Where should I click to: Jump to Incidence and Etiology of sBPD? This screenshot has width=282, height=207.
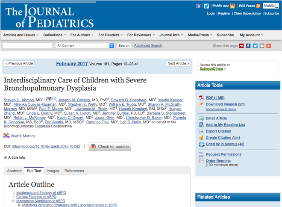click(41, 192)
